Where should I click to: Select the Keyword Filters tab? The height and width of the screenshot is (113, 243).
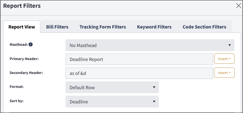click(154, 27)
